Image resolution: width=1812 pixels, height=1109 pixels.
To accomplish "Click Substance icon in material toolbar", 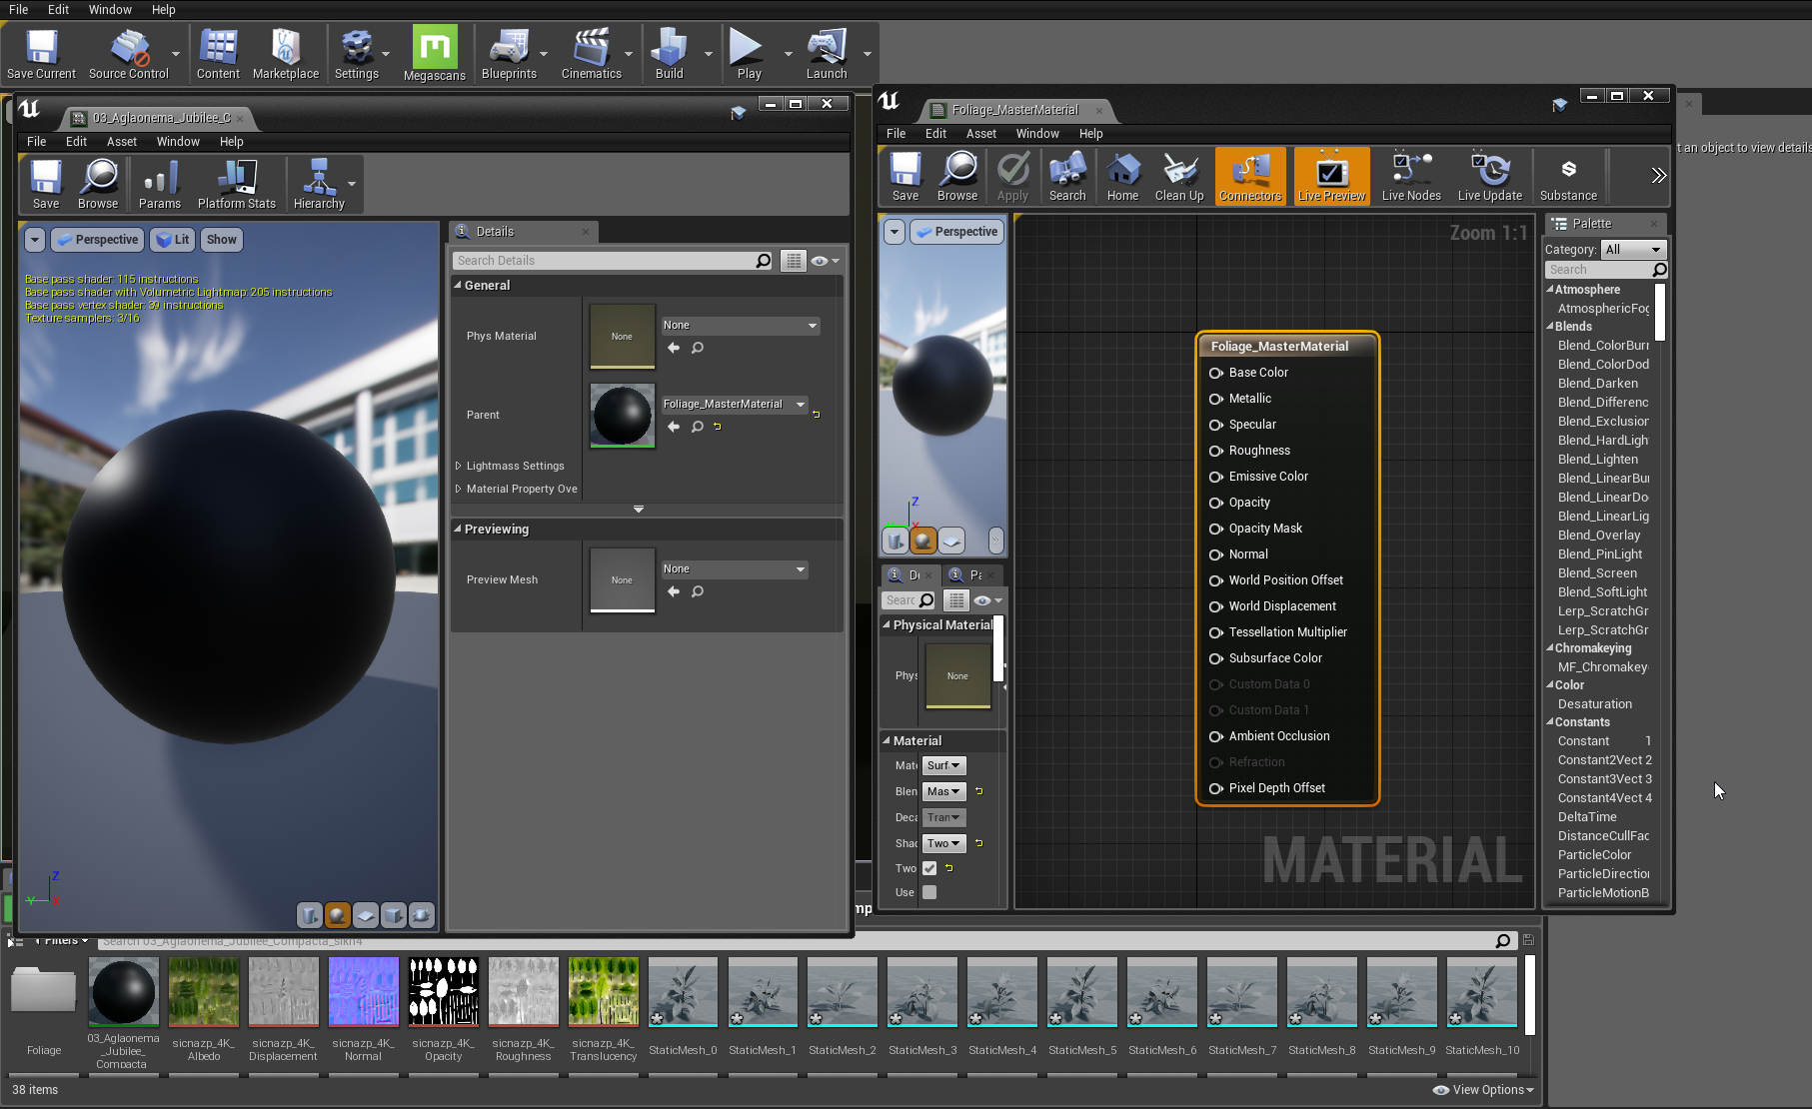I will pos(1568,177).
